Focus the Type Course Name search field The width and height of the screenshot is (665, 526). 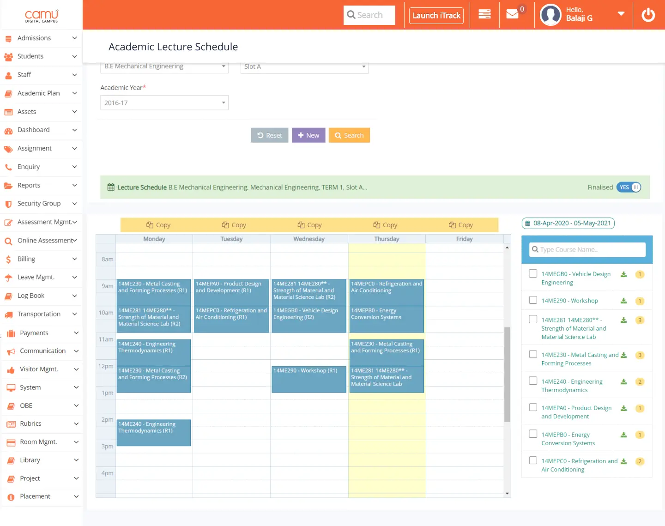[587, 249]
